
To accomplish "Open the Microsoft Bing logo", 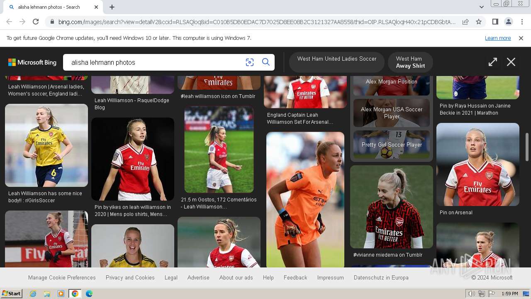I will [32, 62].
